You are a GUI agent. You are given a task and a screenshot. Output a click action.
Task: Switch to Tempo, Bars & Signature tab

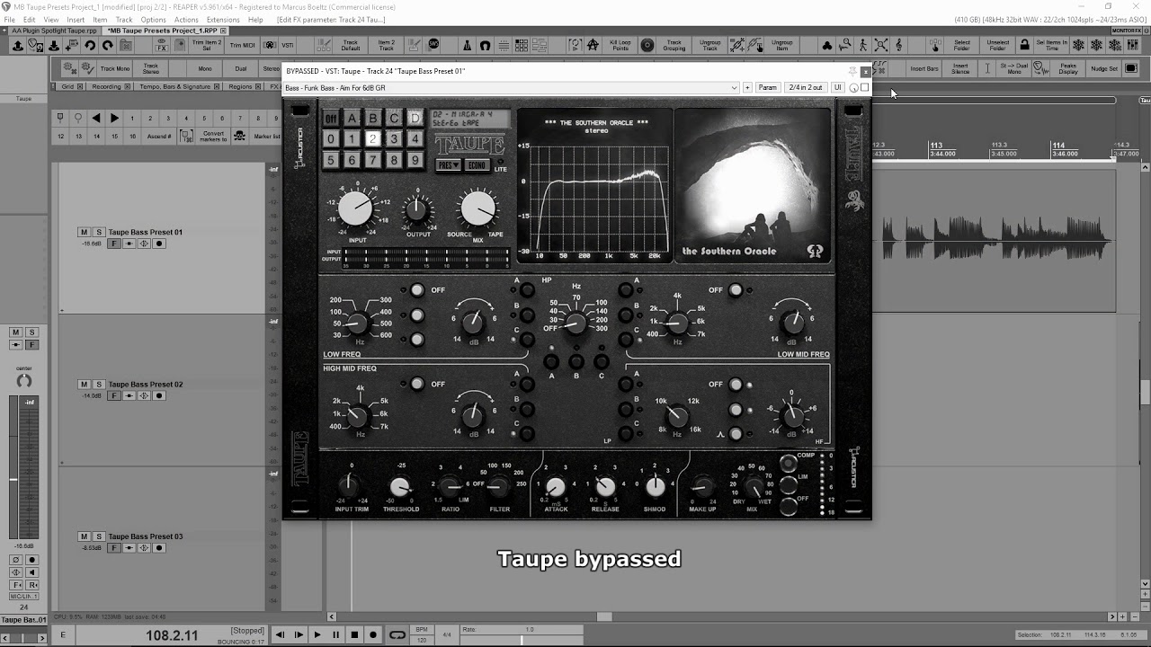click(x=174, y=87)
